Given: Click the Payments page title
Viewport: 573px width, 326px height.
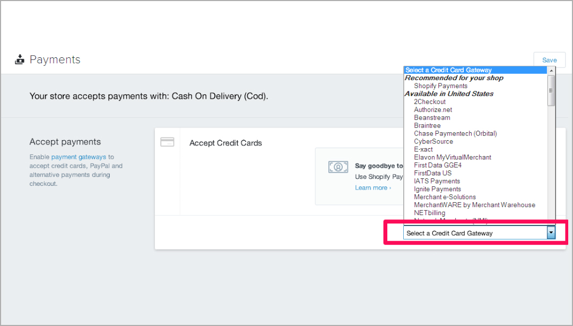Looking at the screenshot, I should [55, 59].
